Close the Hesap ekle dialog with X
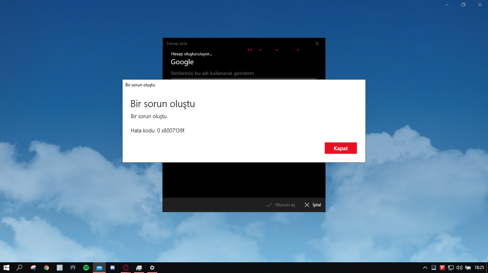The image size is (488, 273). coord(317,44)
